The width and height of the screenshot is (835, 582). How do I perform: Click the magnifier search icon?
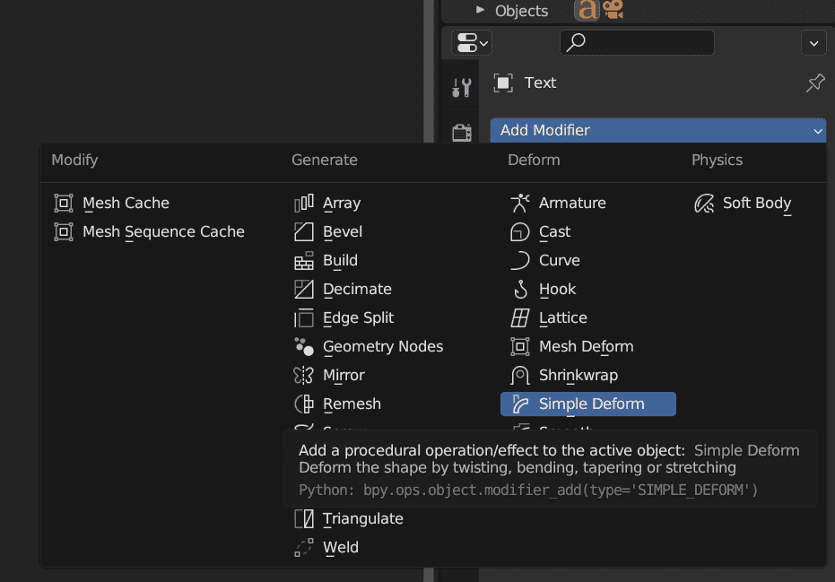[x=576, y=42]
